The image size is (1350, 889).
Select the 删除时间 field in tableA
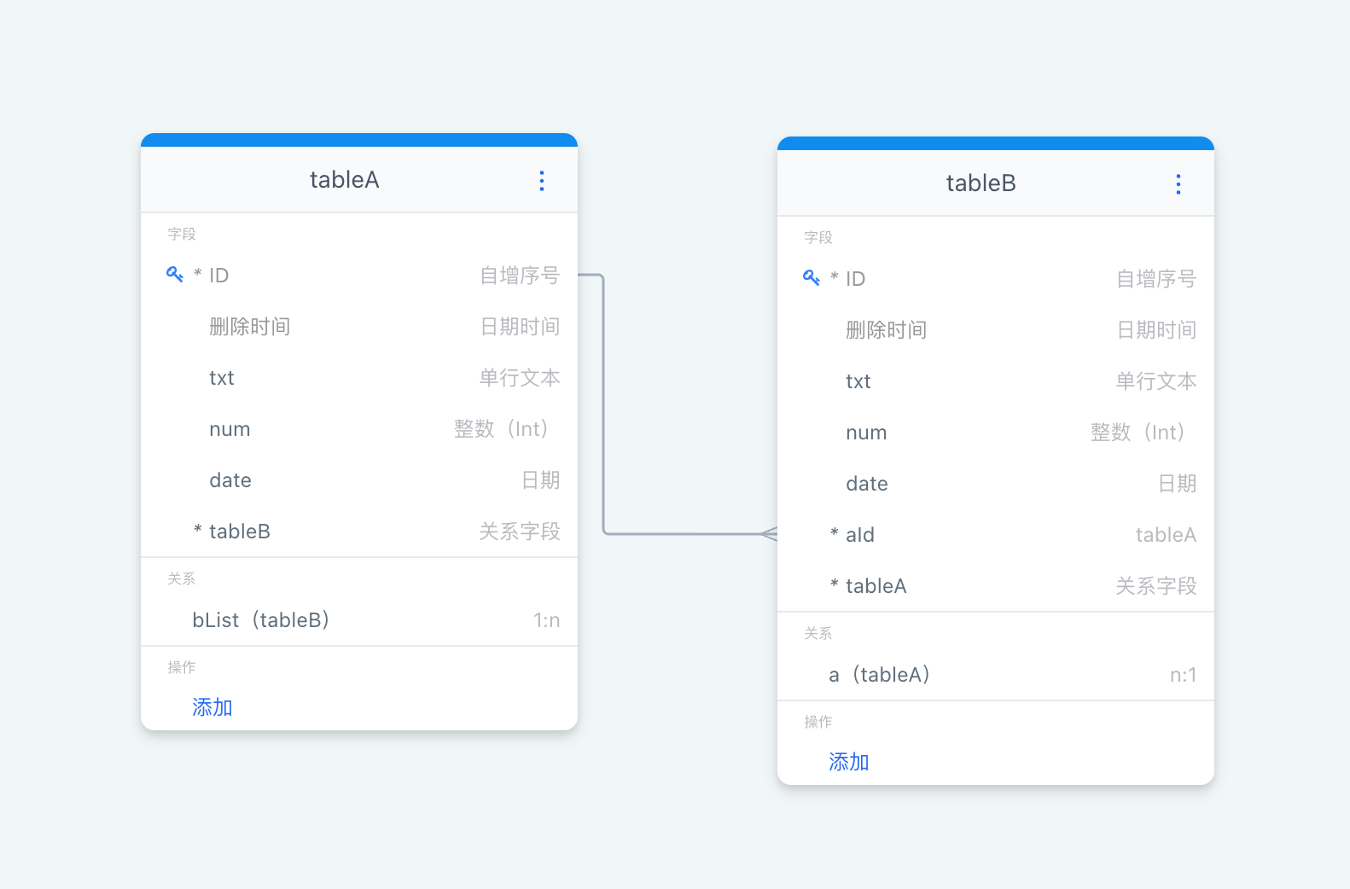pos(359,327)
